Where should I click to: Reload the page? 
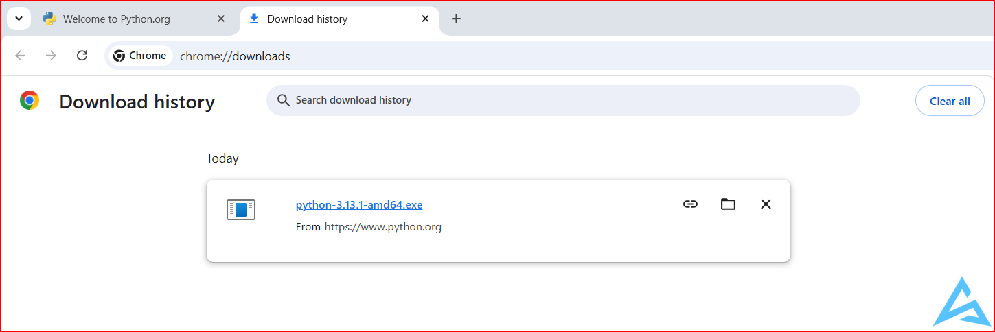coord(82,56)
